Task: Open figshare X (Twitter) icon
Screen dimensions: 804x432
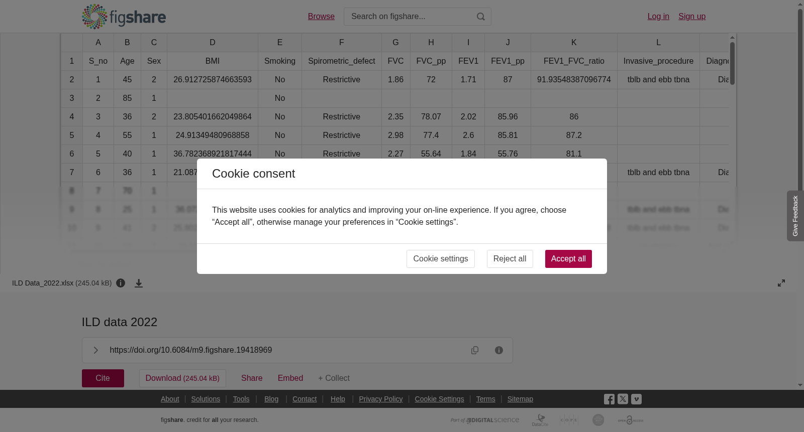Action: pyautogui.click(x=623, y=399)
